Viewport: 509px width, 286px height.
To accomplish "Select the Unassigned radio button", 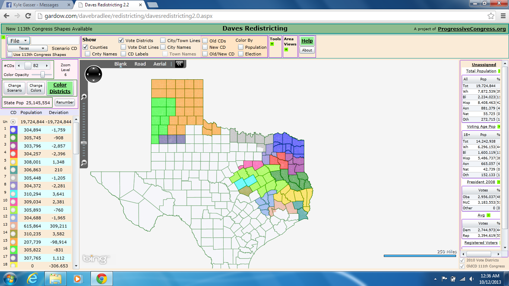I will pos(13,122).
